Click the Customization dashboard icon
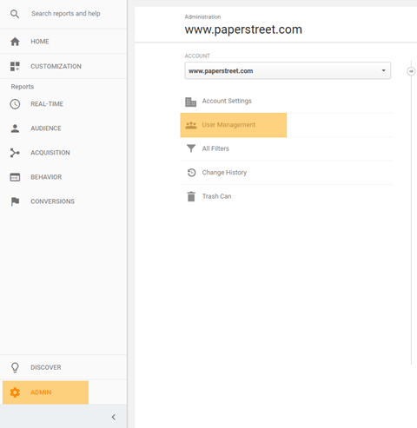The image size is (417, 428). 15,66
